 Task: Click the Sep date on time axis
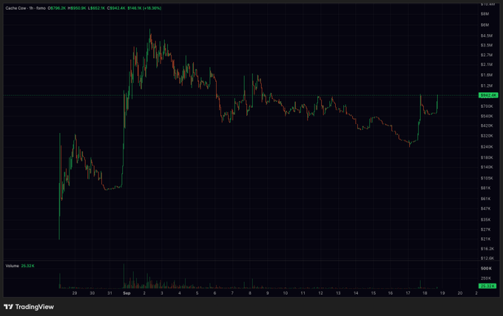pyautogui.click(x=126, y=293)
